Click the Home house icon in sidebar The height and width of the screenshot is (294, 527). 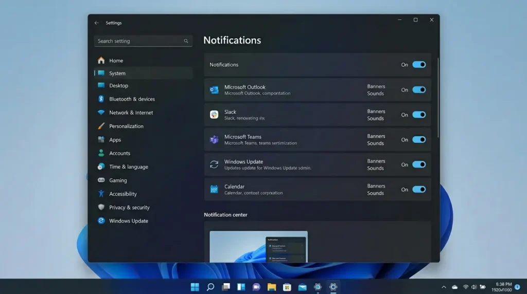pos(101,61)
